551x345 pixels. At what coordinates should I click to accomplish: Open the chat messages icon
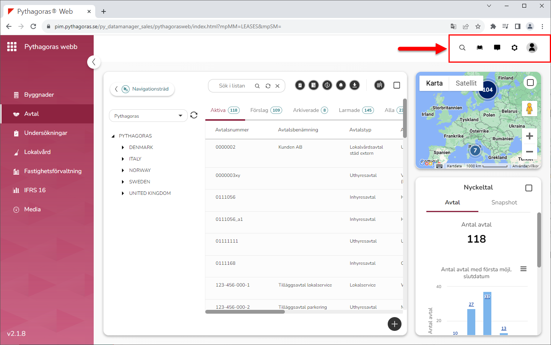tap(497, 48)
